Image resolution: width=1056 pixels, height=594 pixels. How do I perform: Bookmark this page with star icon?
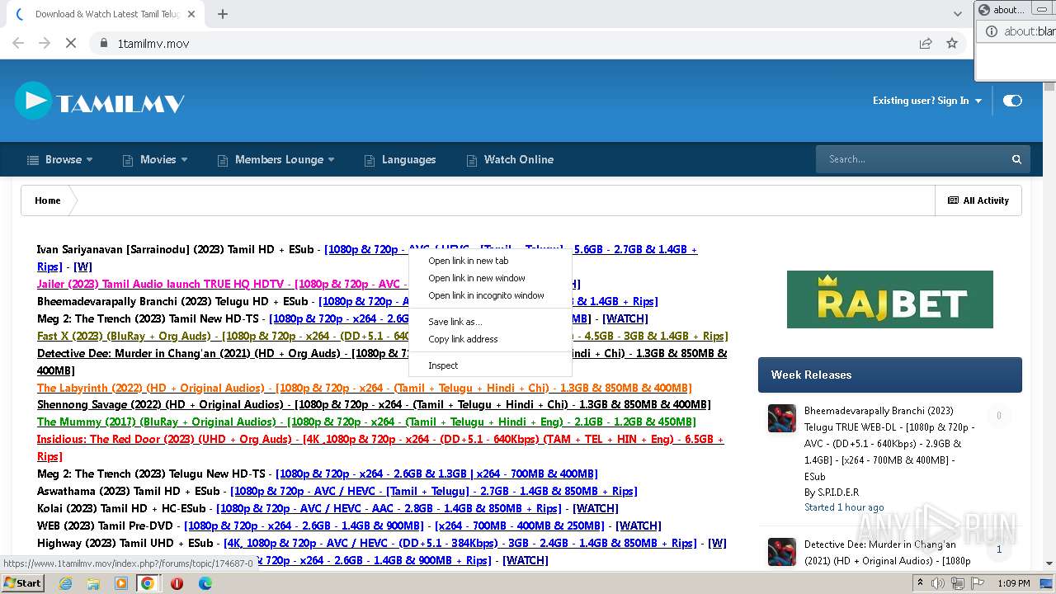point(952,43)
